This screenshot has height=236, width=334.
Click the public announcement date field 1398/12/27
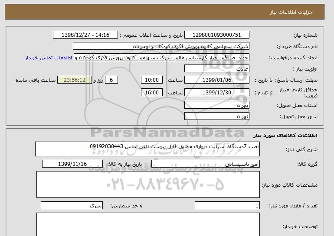(x=85, y=35)
